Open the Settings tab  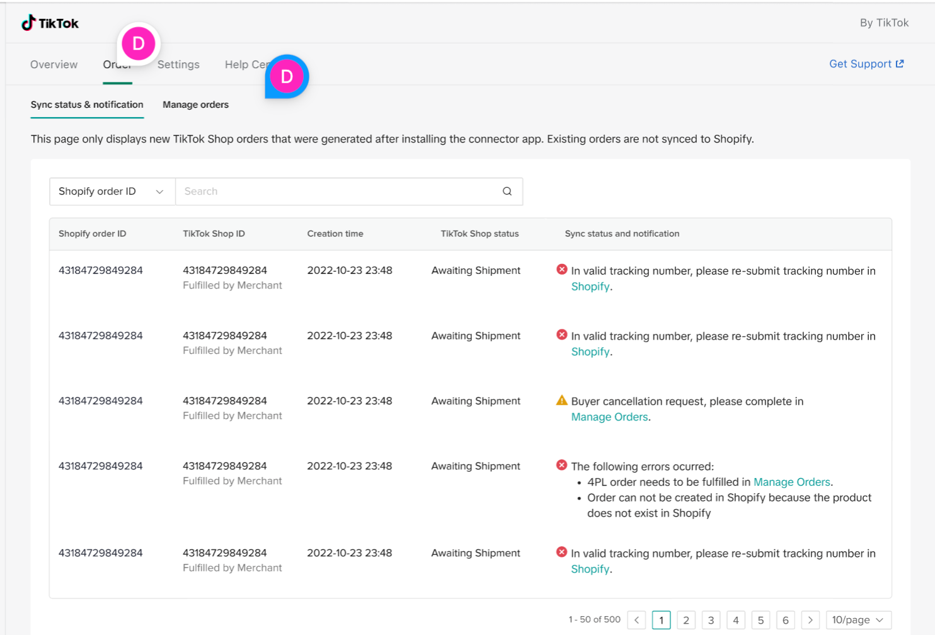point(178,64)
